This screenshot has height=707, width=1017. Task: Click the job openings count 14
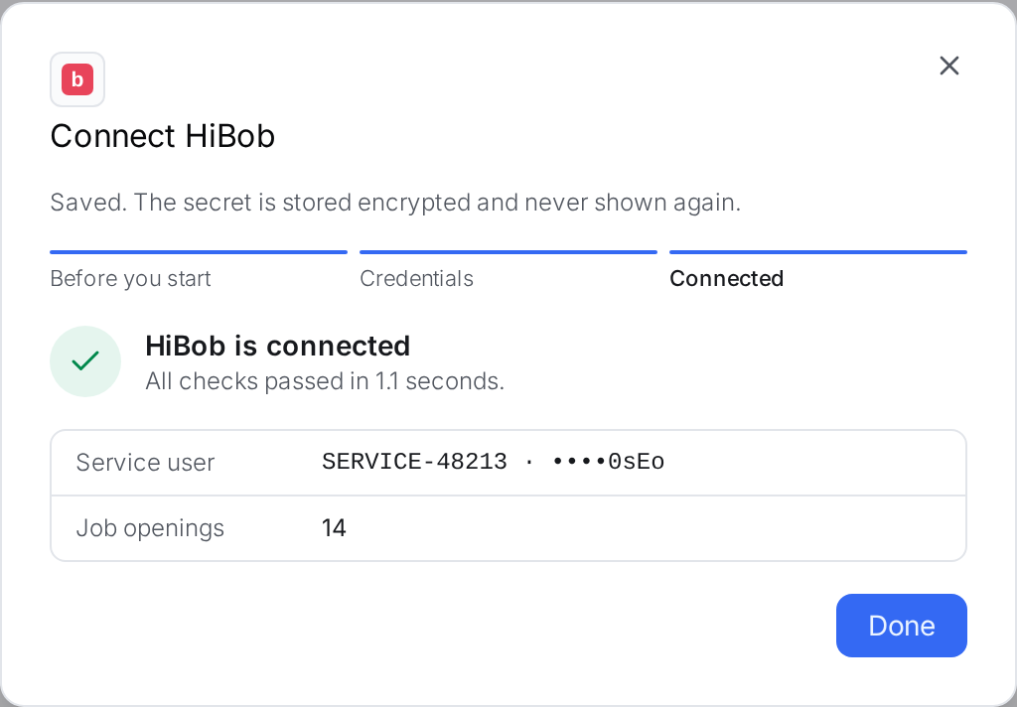pos(334,528)
